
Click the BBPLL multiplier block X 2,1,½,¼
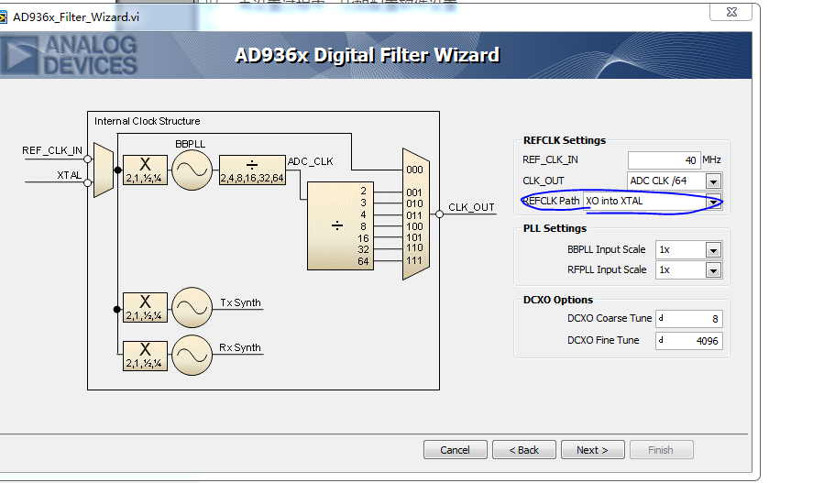click(145, 170)
